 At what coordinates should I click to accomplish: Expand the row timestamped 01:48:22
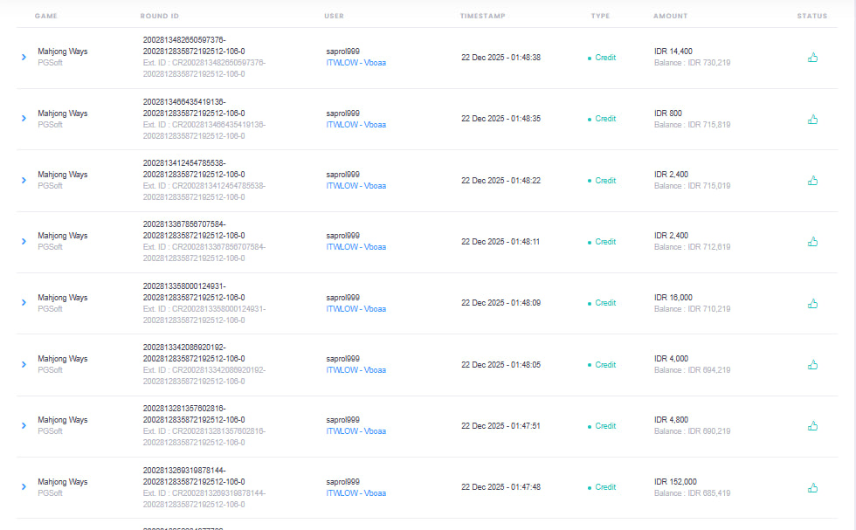point(24,180)
